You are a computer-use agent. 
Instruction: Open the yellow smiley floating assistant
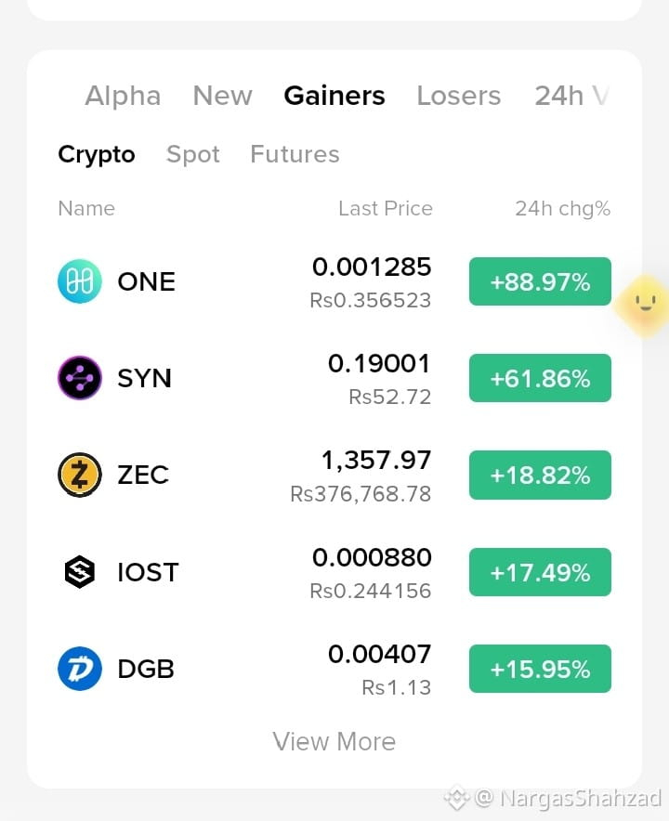[644, 305]
